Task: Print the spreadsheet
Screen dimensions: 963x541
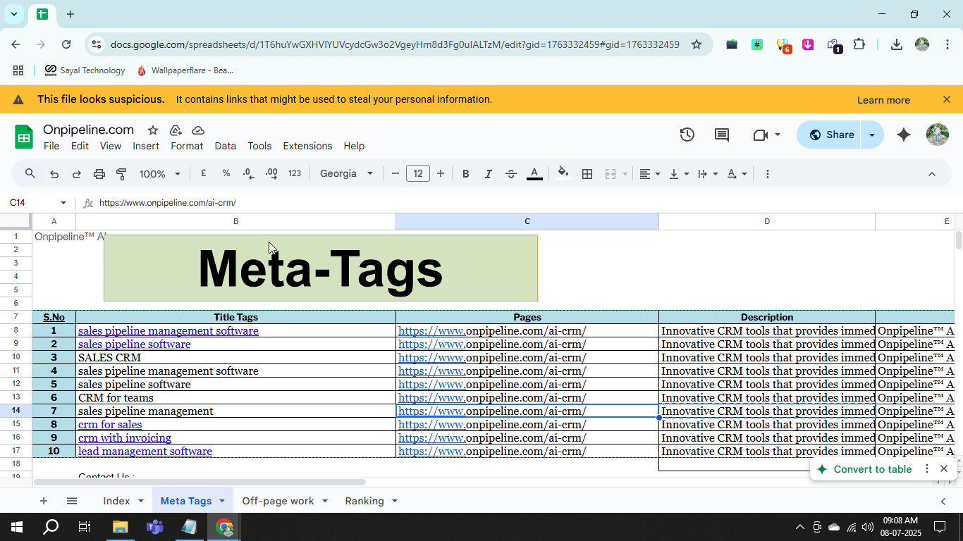Action: pos(99,174)
